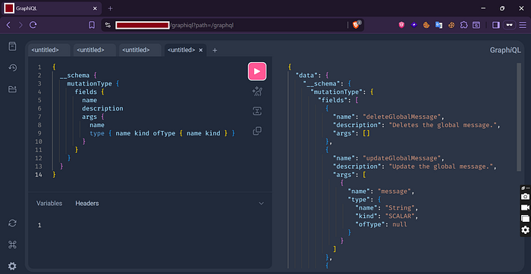Open the first bitten cookie extension icon
This screenshot has height=274, width=531.
click(426, 25)
